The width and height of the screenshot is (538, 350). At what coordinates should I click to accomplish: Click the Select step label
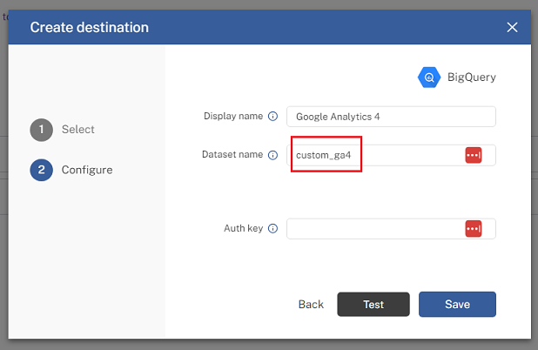click(77, 130)
